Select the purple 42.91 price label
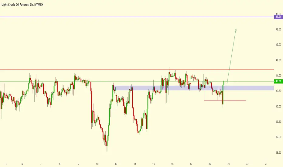 tap(278, 17)
